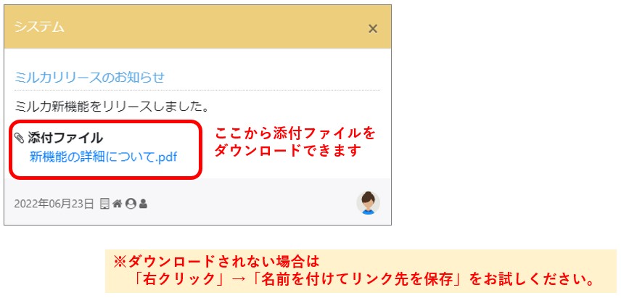
Task: Click the solid person silhouette icon
Action: point(143,204)
